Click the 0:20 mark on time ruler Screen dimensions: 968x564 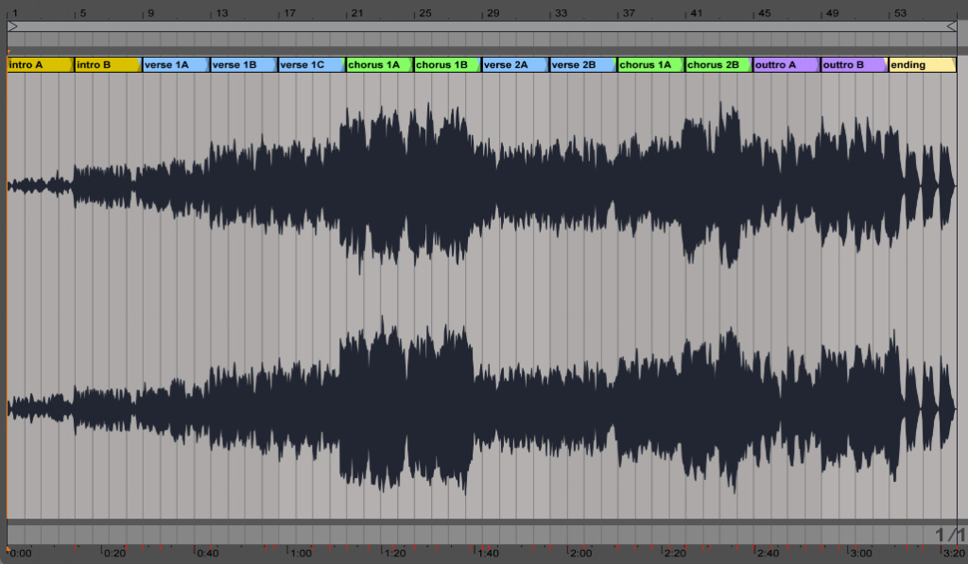click(114, 553)
